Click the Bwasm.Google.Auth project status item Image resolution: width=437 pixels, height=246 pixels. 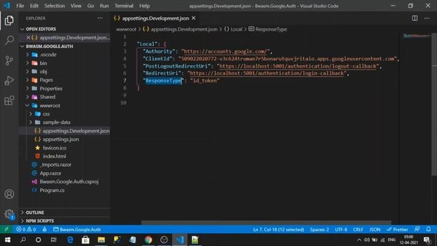[77, 230]
